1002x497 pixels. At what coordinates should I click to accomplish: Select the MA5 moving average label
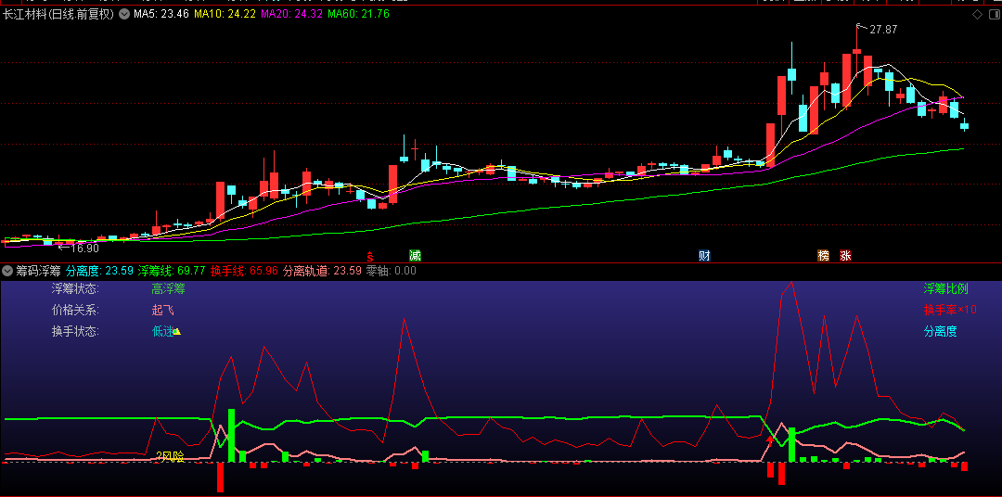(161, 15)
